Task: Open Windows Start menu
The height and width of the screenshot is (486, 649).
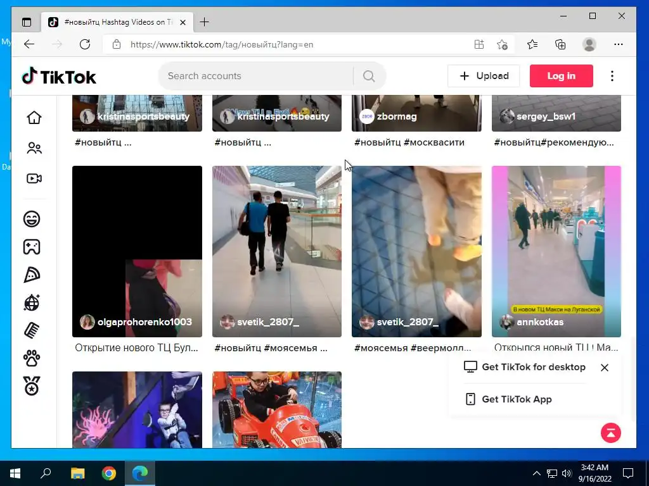Action: pos(15,473)
